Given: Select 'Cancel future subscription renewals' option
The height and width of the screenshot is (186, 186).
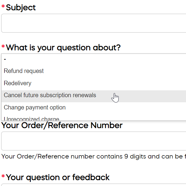Looking at the screenshot, I should [x=94, y=96].
